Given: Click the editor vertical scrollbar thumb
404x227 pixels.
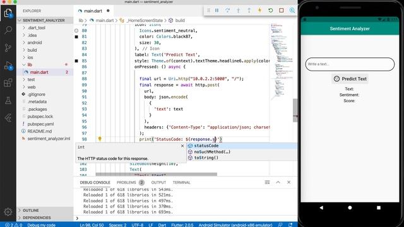Looking at the screenshot, I should (x=295, y=110).
